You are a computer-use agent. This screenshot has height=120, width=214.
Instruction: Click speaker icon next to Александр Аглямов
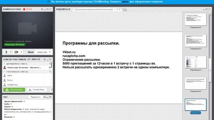click(49, 67)
